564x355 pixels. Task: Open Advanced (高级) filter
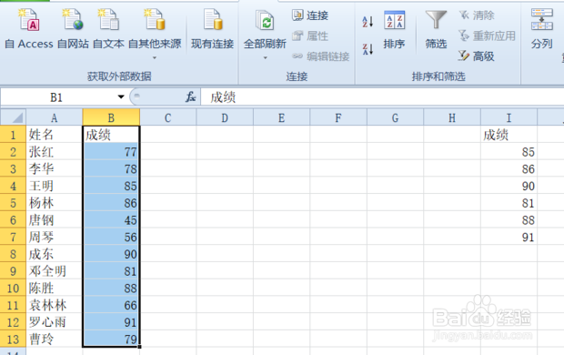(477, 56)
